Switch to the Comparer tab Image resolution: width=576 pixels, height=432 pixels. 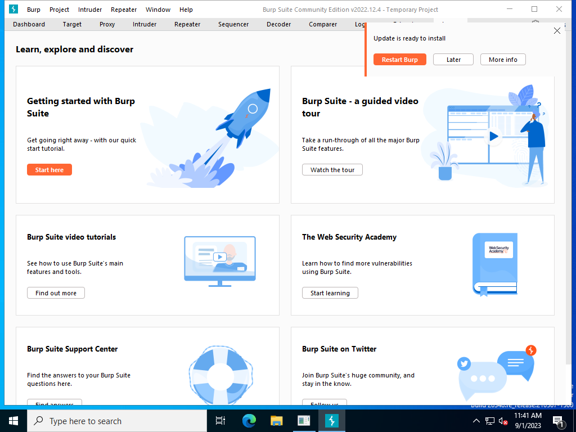coord(323,24)
